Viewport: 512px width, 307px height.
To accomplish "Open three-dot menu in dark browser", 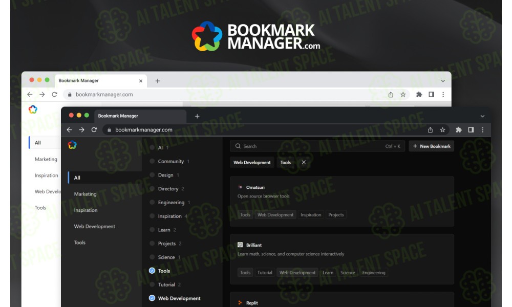I will (483, 130).
